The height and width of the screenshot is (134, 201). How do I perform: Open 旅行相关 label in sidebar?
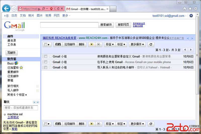click(x=13, y=86)
